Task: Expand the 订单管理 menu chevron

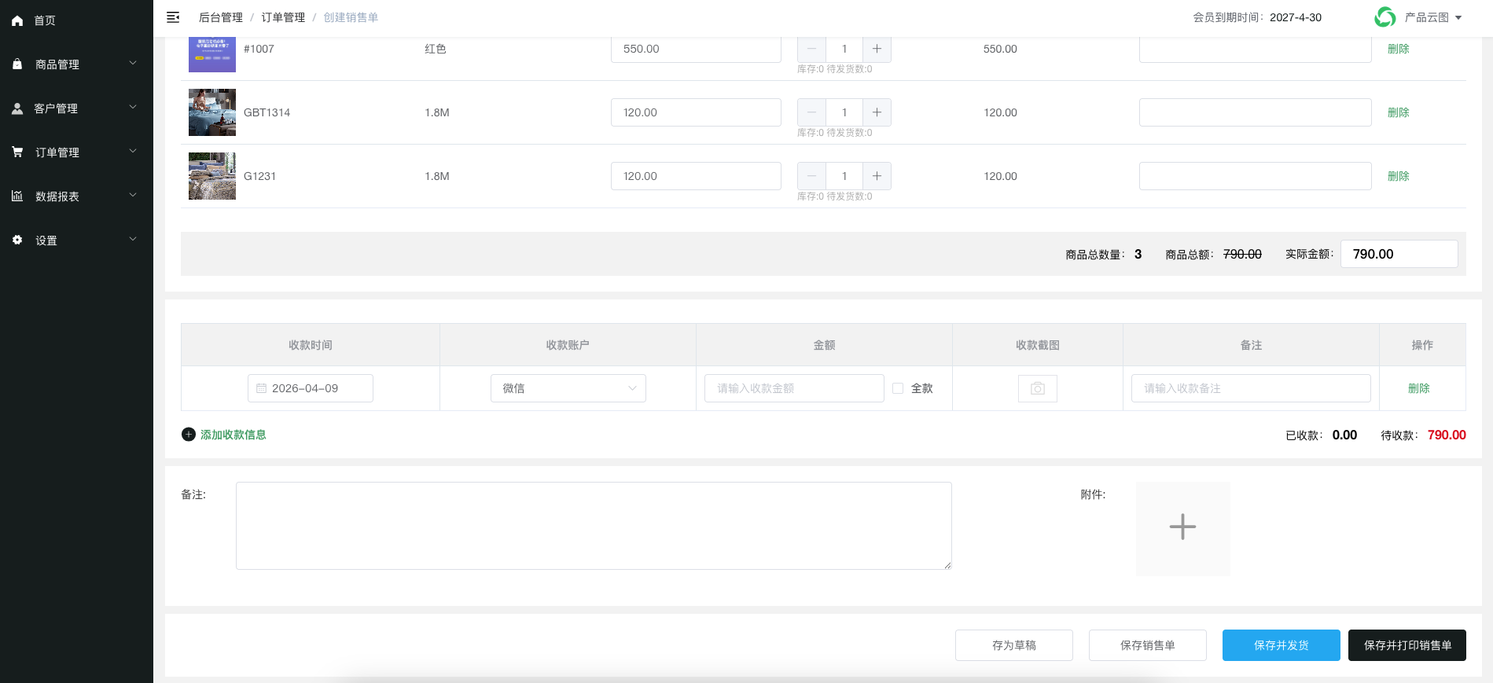Action: (133, 151)
